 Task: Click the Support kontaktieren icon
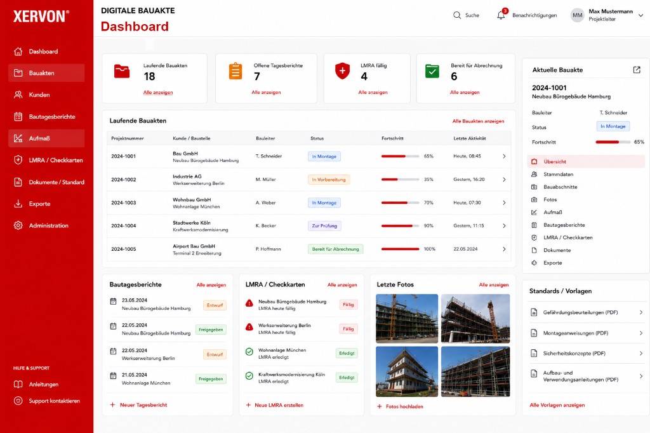pos(18,401)
